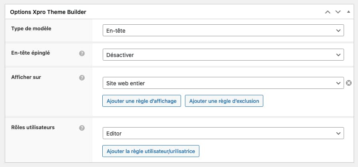
Task: Collapse the Options Xpro Theme Builder panel
Action: tap(348, 12)
